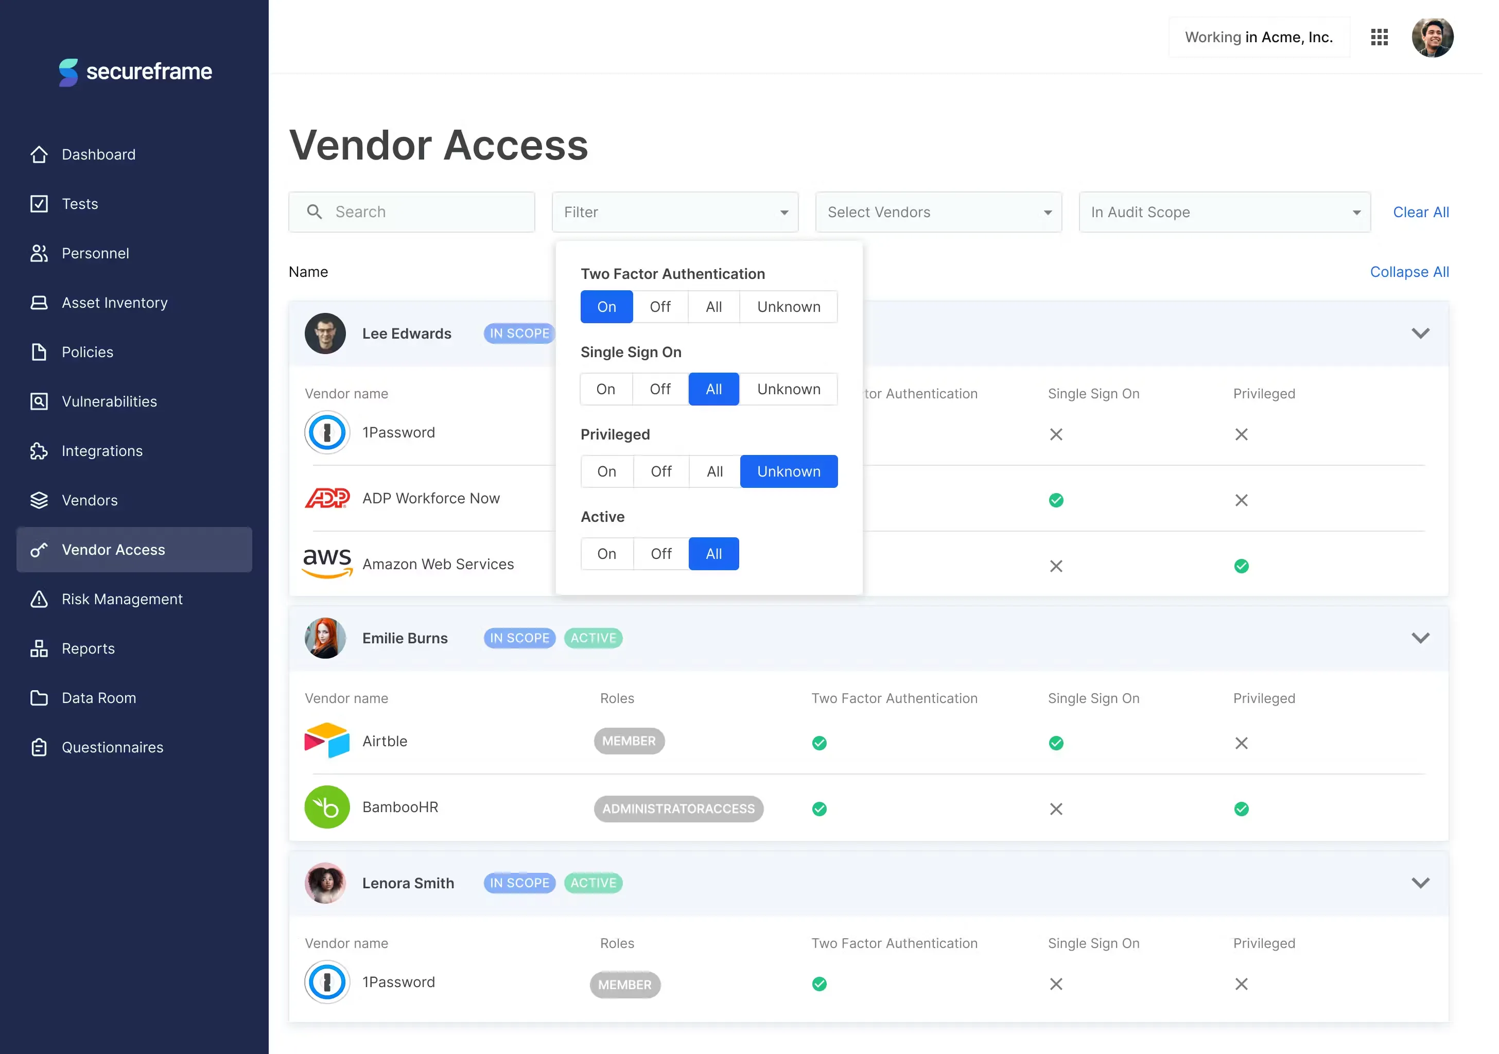This screenshot has height=1054, width=1499.
Task: Set Active filter to On
Action: pyautogui.click(x=606, y=553)
